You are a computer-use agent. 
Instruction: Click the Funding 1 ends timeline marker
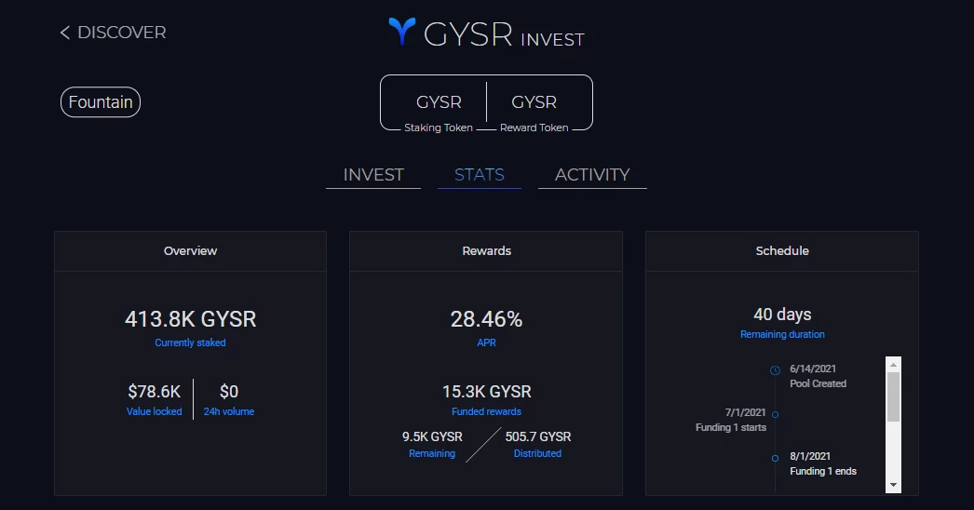[x=776, y=459]
